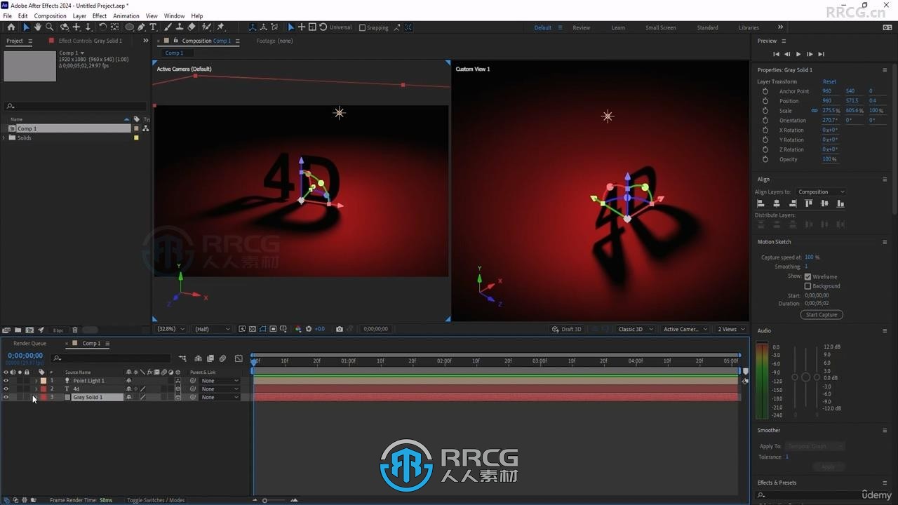Viewport: 898px width, 505px height.
Task: Toggle Opacity stopwatch in Properties panel
Action: click(x=765, y=159)
